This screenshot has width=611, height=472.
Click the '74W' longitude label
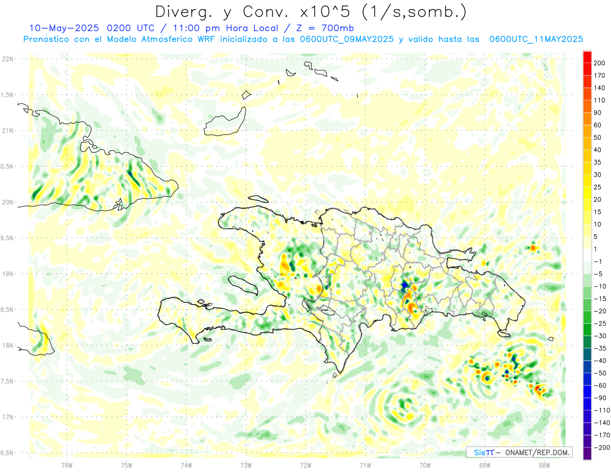click(186, 464)
